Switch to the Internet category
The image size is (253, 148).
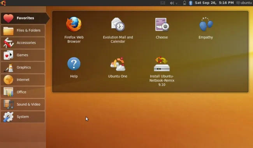tap(23, 80)
